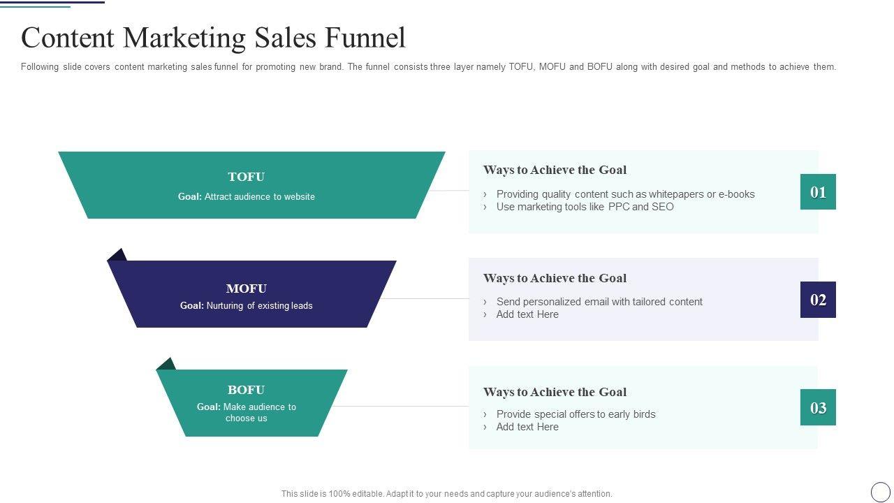The height and width of the screenshot is (503, 894).
Task: Click Add text Here under BOFU
Action: pos(527,427)
